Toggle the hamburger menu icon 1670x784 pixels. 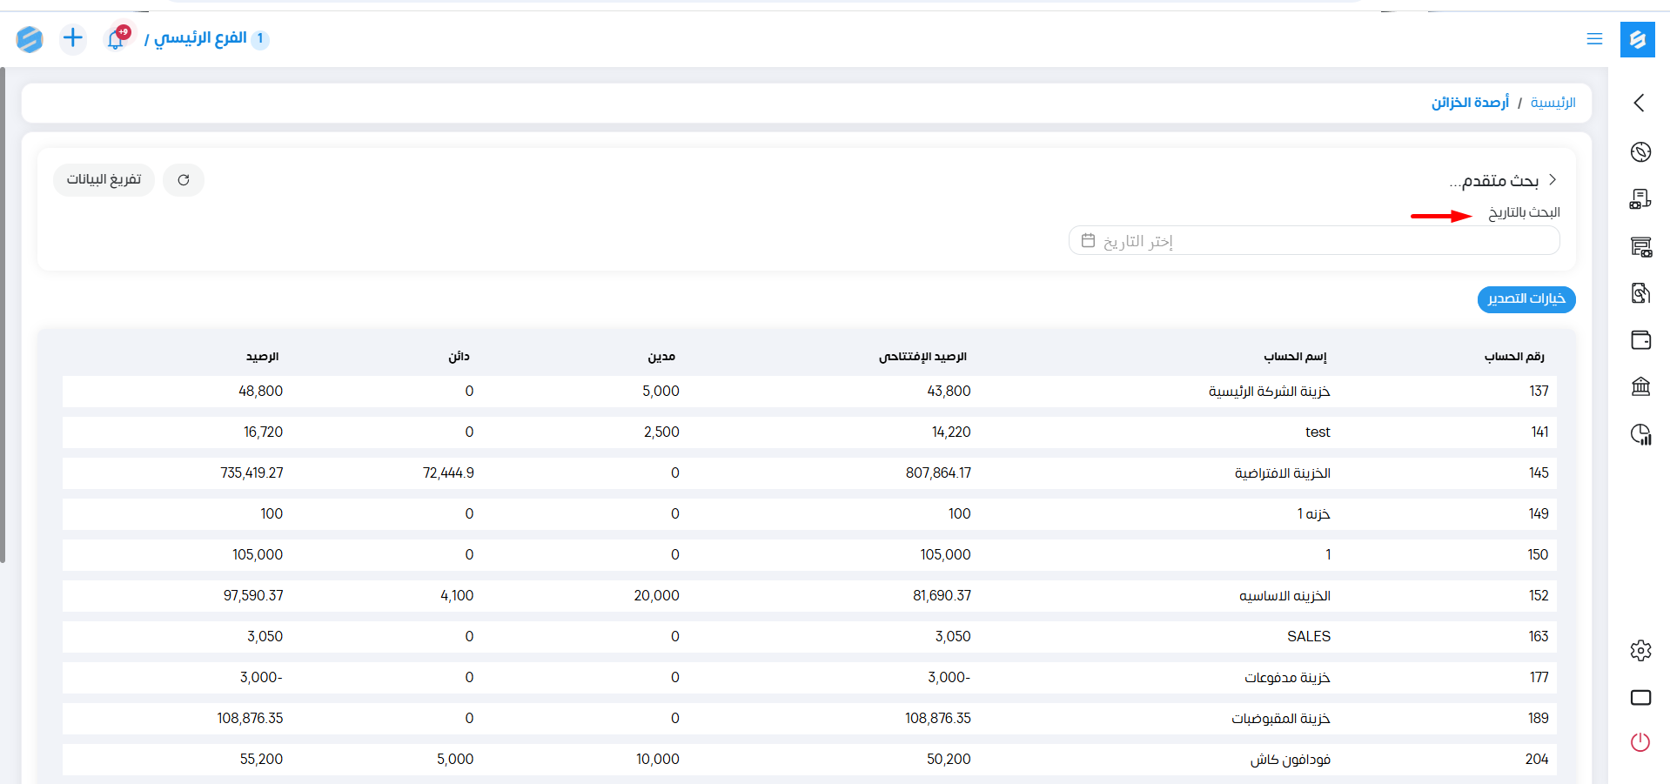point(1594,39)
